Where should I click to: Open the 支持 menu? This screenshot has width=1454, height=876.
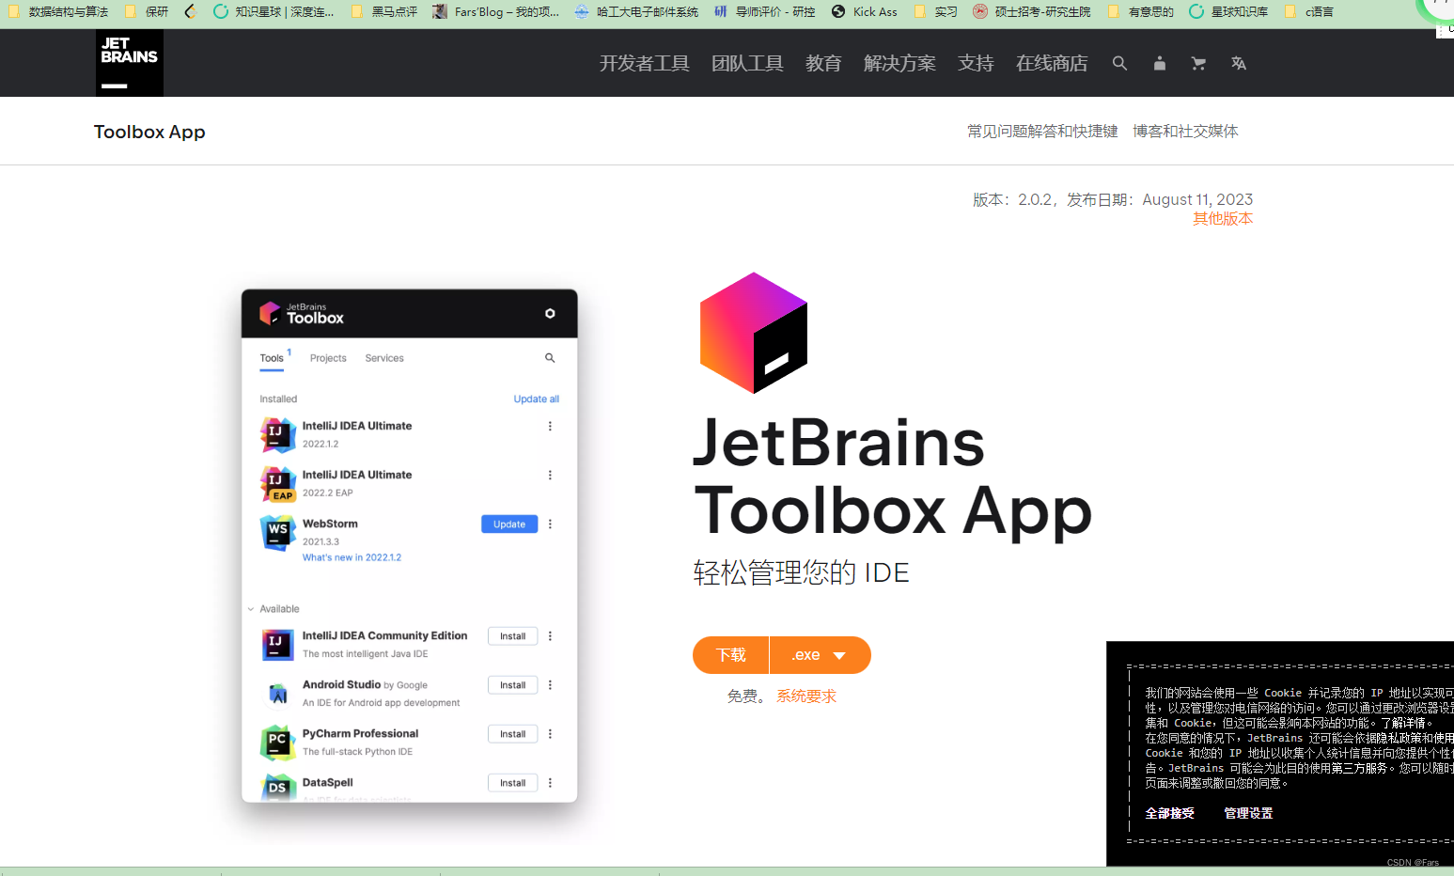[976, 63]
